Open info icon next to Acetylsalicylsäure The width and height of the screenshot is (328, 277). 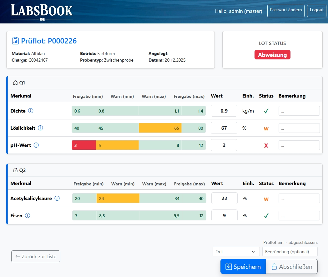(57, 198)
